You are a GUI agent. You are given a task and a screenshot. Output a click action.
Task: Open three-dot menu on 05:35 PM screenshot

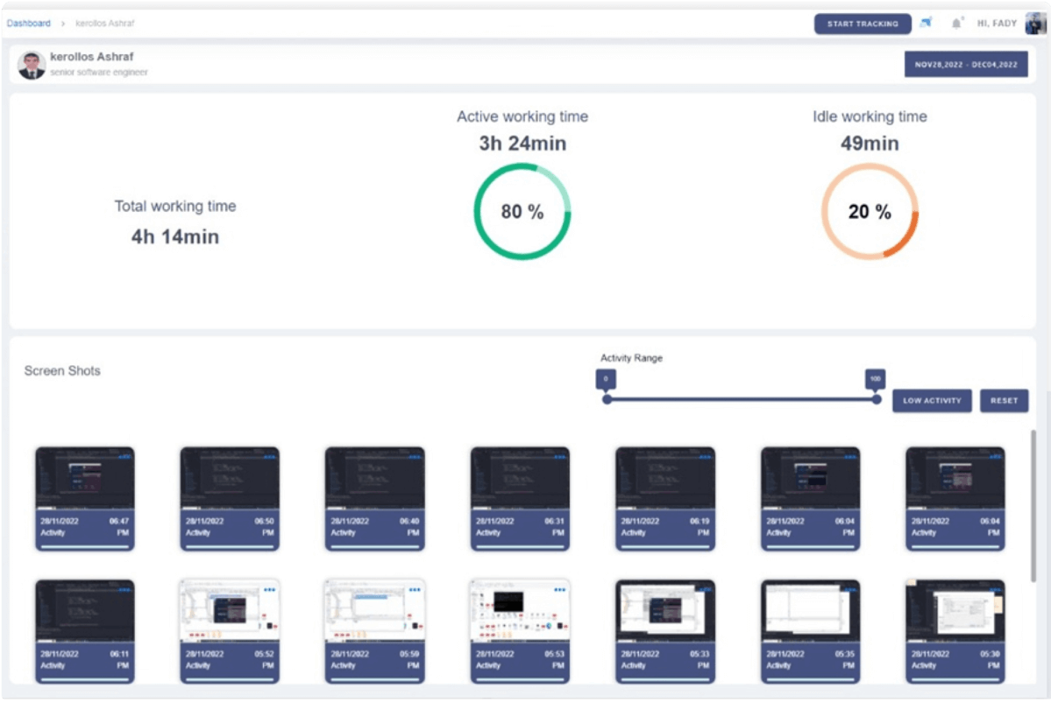coord(850,590)
